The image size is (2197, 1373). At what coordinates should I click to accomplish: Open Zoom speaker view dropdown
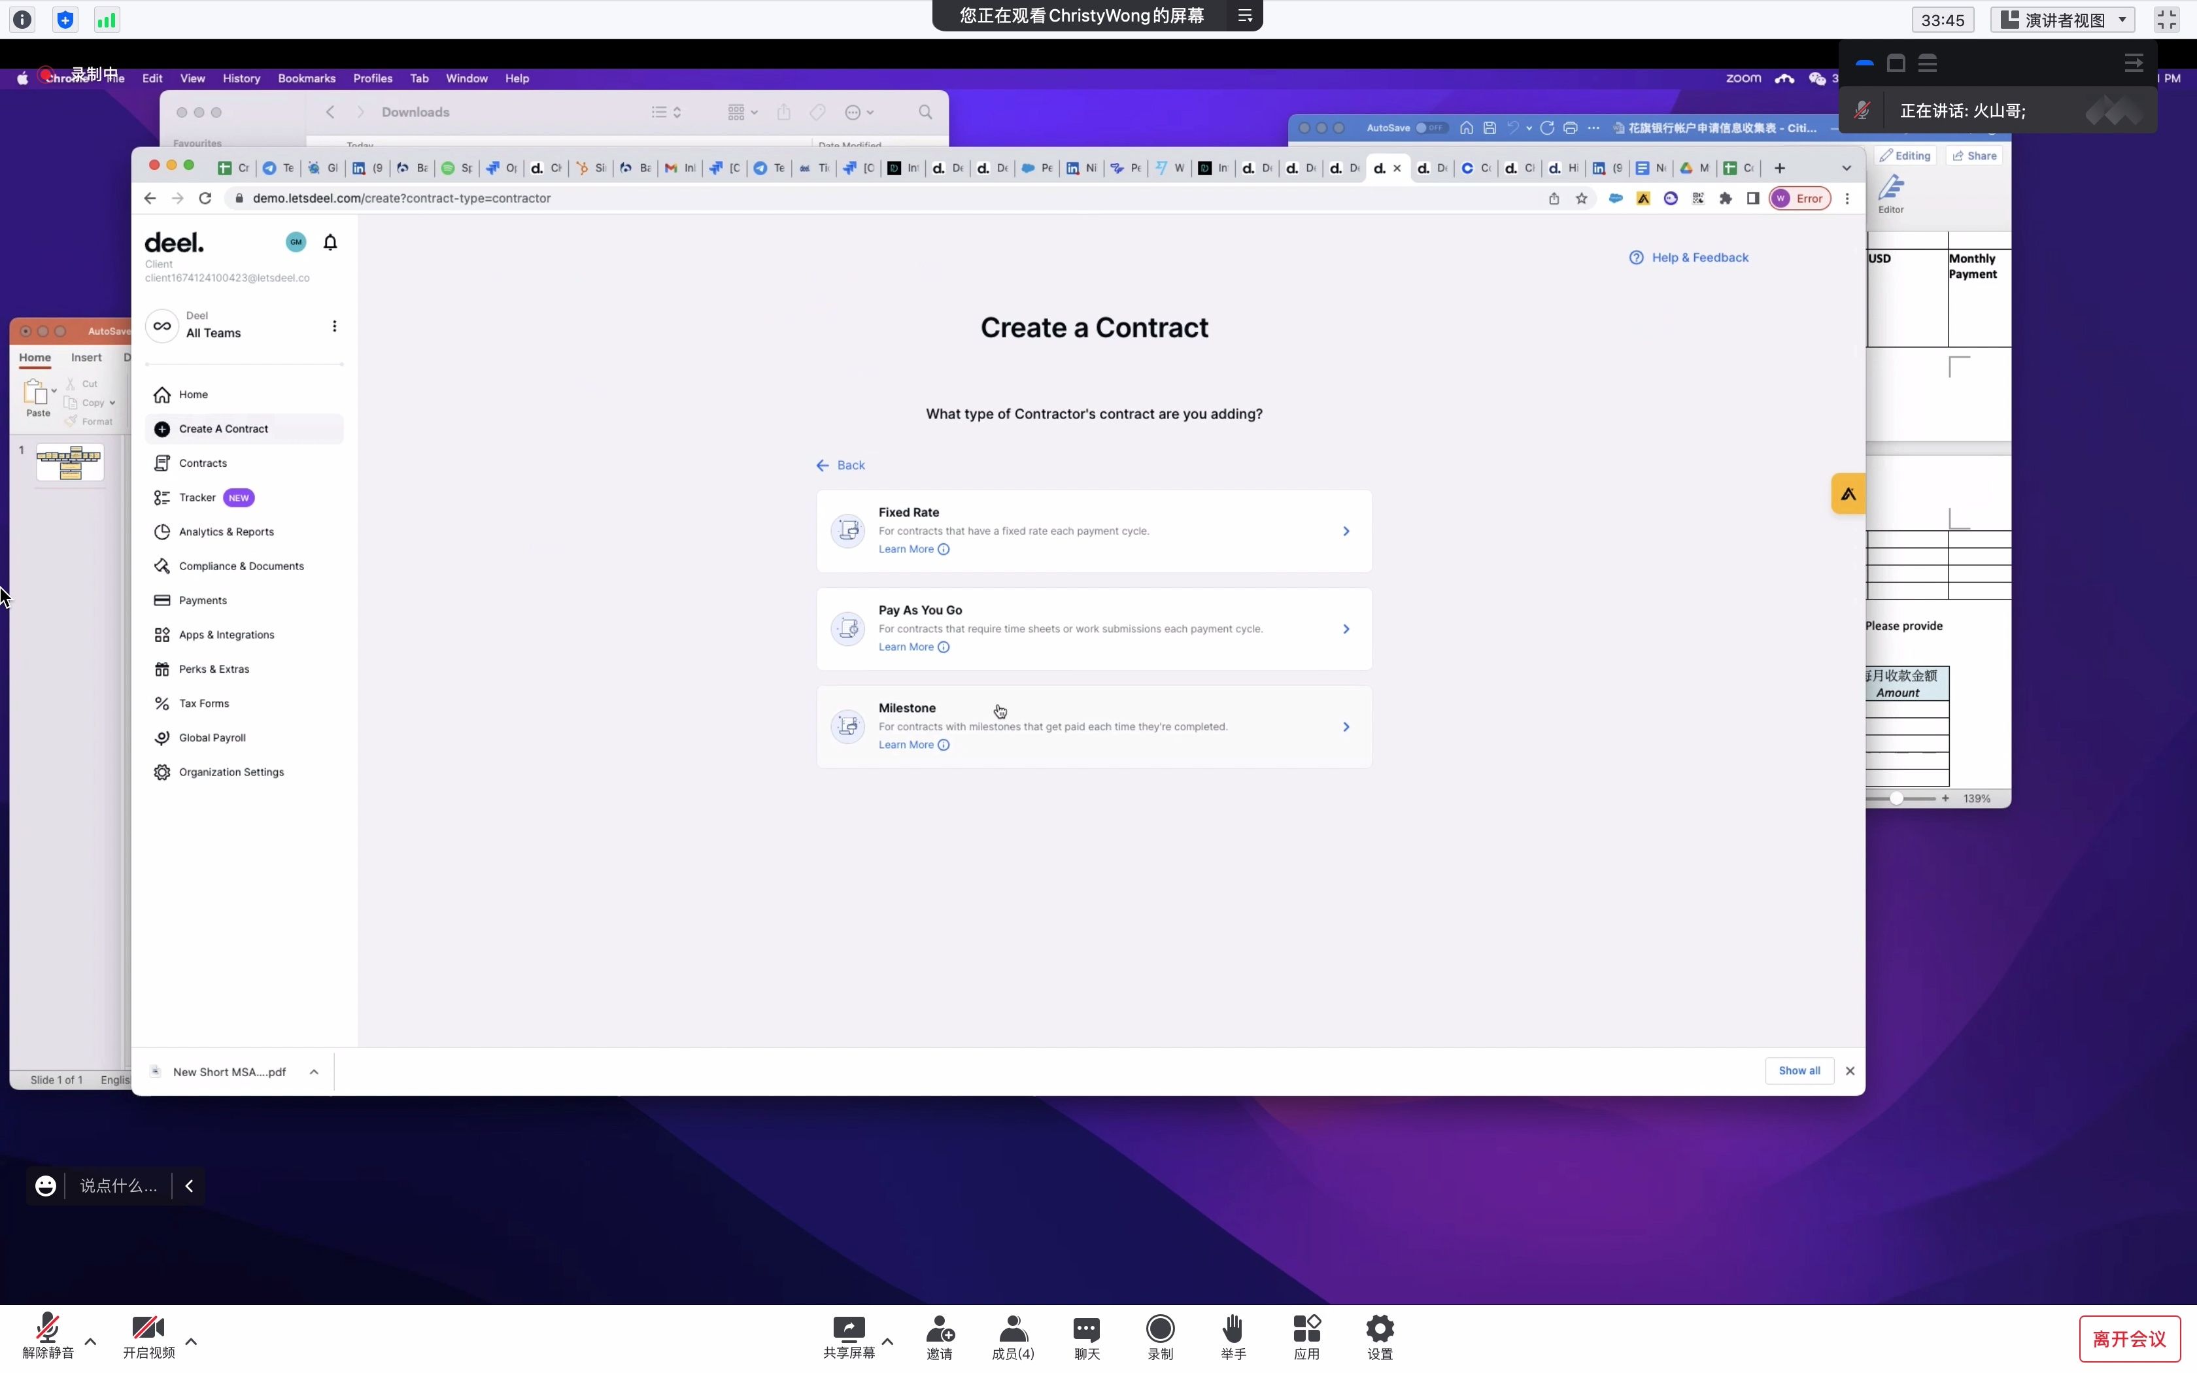(x=2064, y=20)
